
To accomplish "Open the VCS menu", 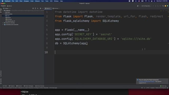I will 51,1.
